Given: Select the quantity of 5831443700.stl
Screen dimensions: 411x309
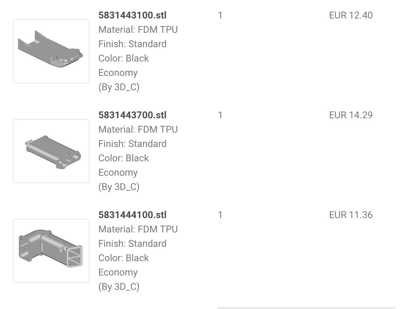Looking at the screenshot, I should click(x=220, y=115).
